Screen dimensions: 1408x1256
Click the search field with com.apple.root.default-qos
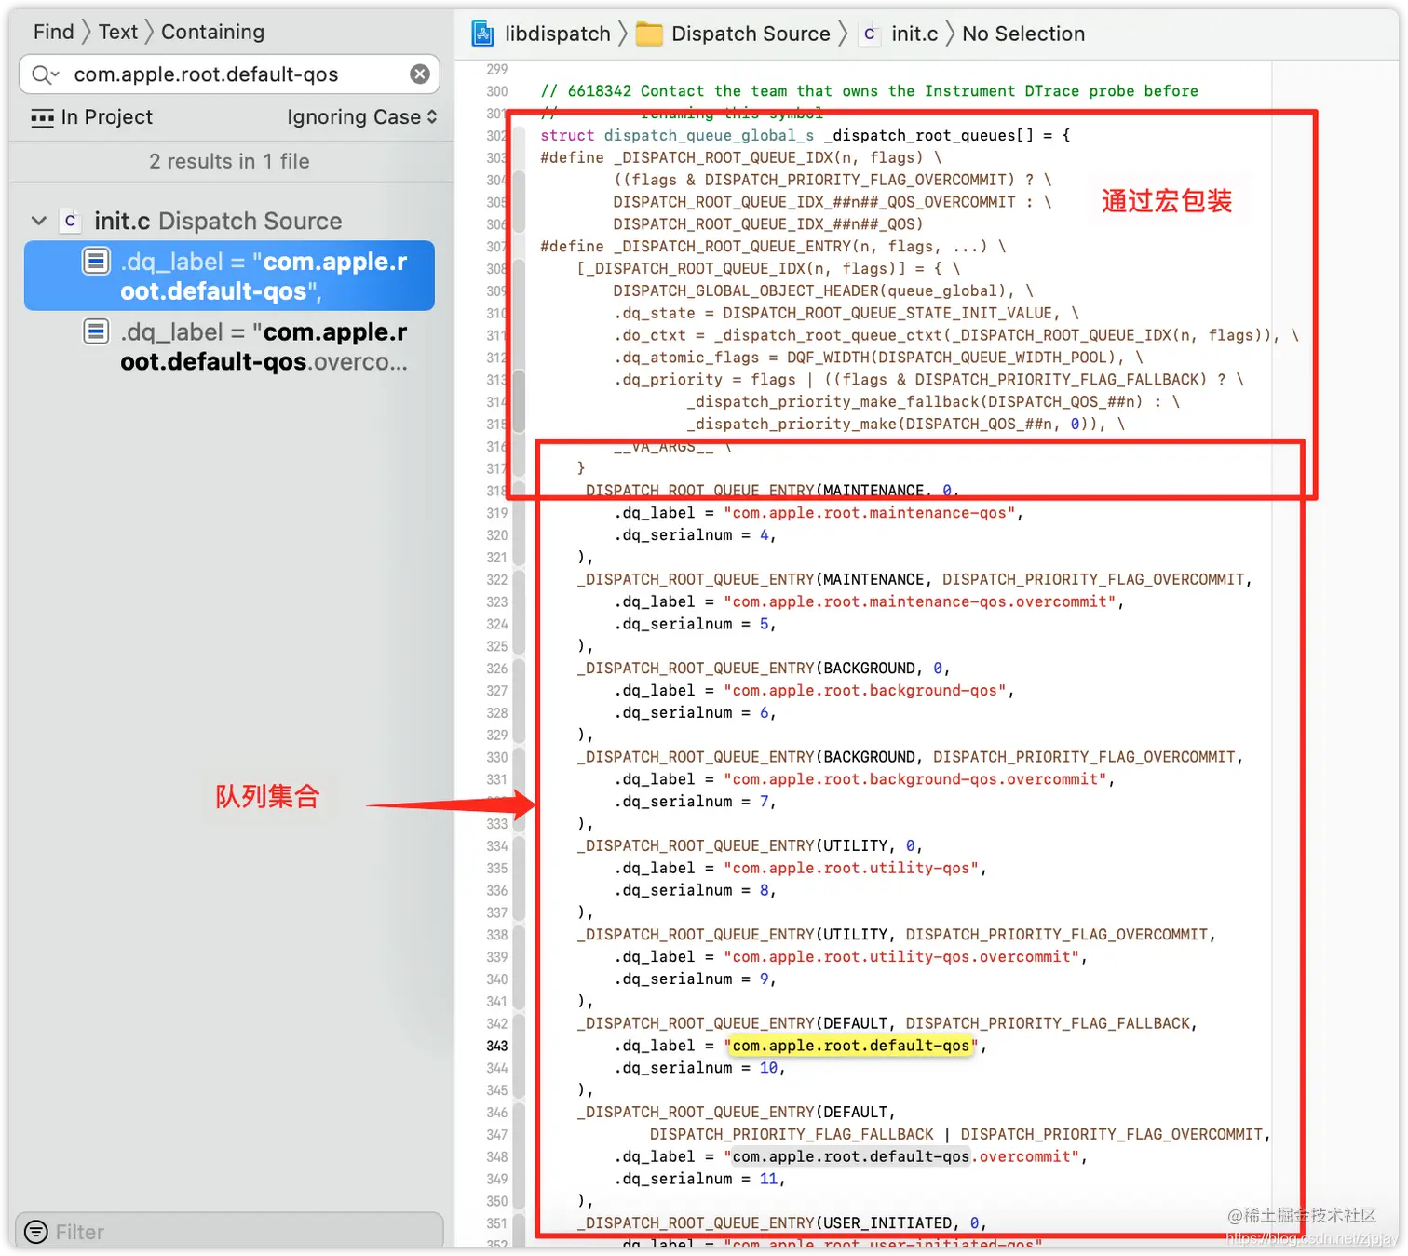click(229, 74)
